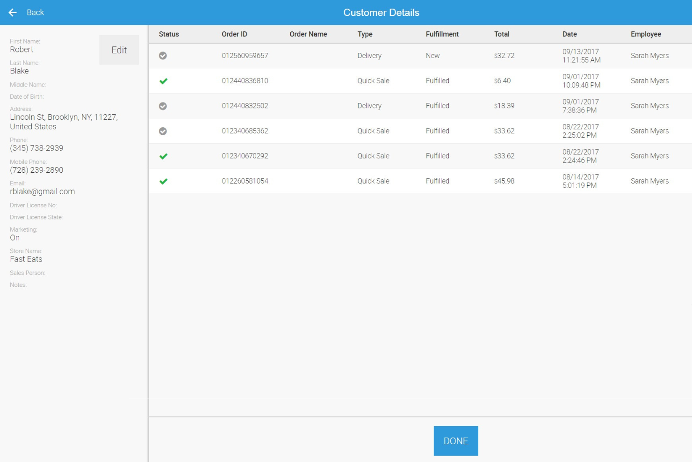
Task: Sort by the Order ID column header
Action: (x=235, y=34)
